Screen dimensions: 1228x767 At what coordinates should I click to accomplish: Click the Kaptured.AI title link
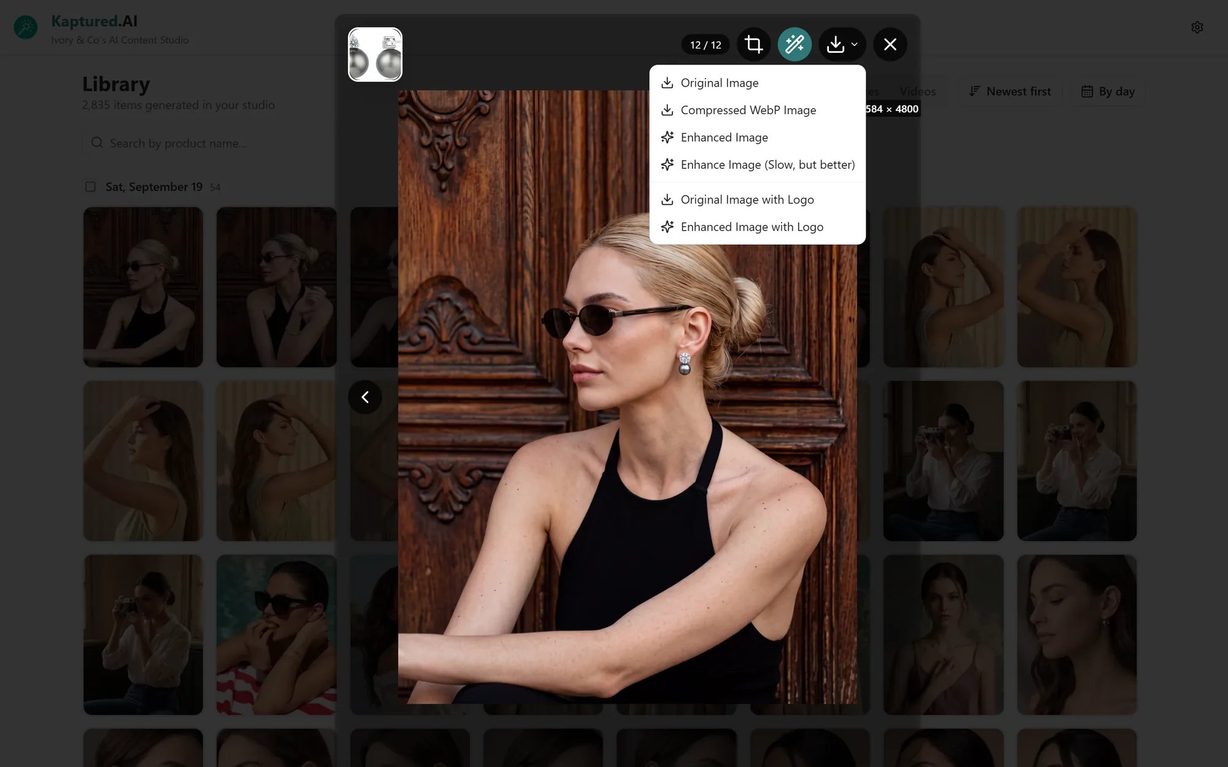pyautogui.click(x=94, y=21)
